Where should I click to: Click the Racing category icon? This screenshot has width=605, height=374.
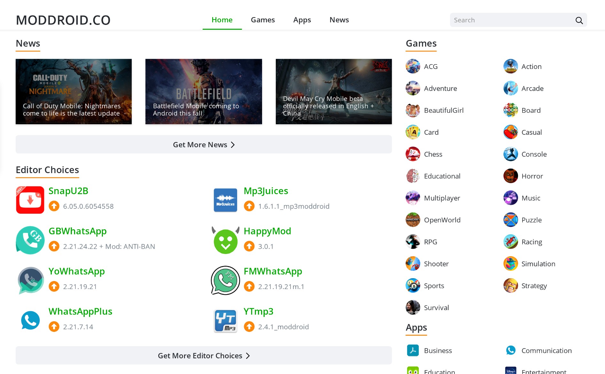click(510, 242)
